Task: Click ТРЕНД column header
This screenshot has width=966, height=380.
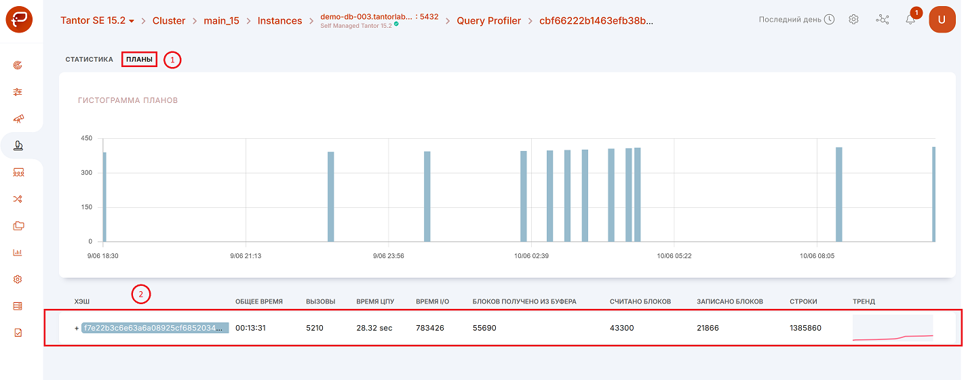Action: tap(864, 301)
